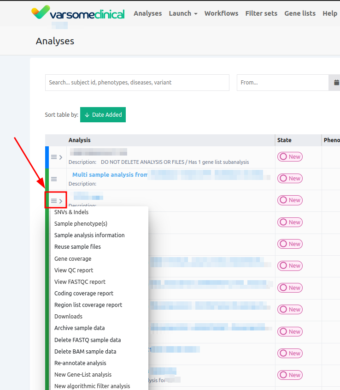Select SNVs & Indels from context menu
The width and height of the screenshot is (340, 390).
tap(71, 212)
